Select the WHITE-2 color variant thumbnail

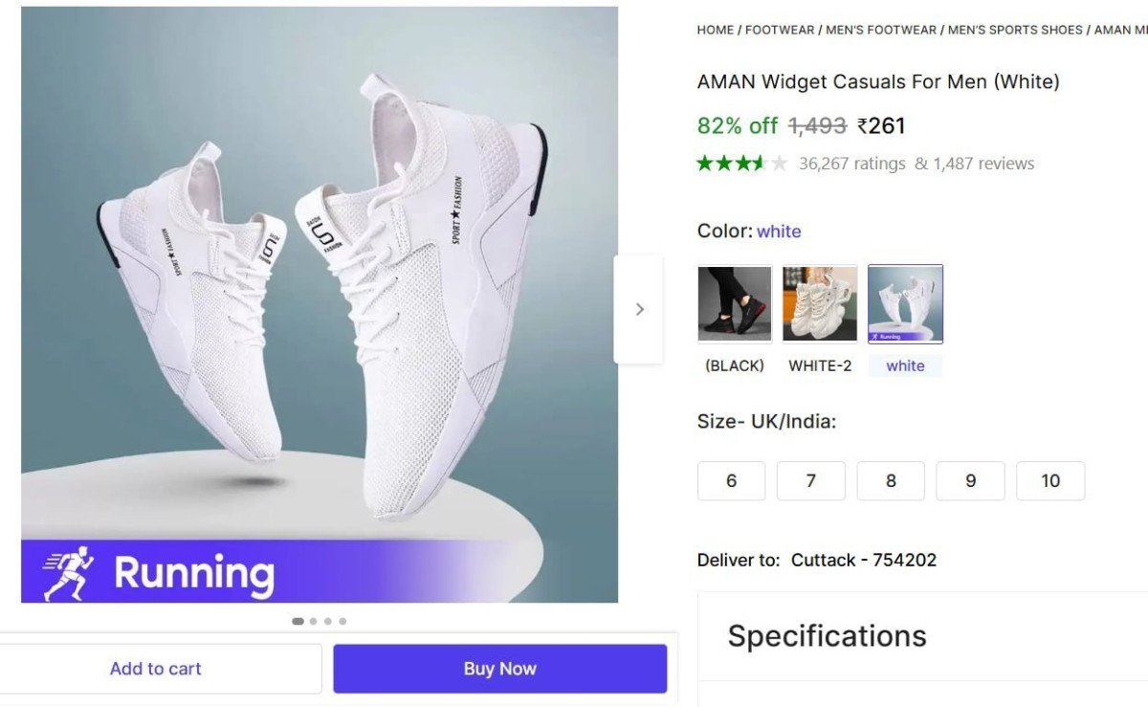(820, 304)
